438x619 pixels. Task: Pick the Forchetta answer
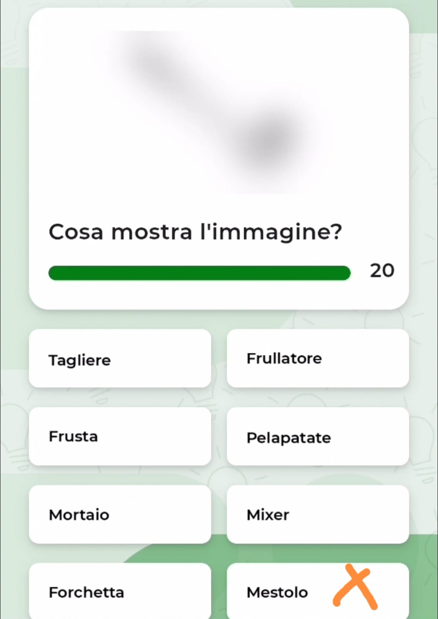tap(120, 592)
